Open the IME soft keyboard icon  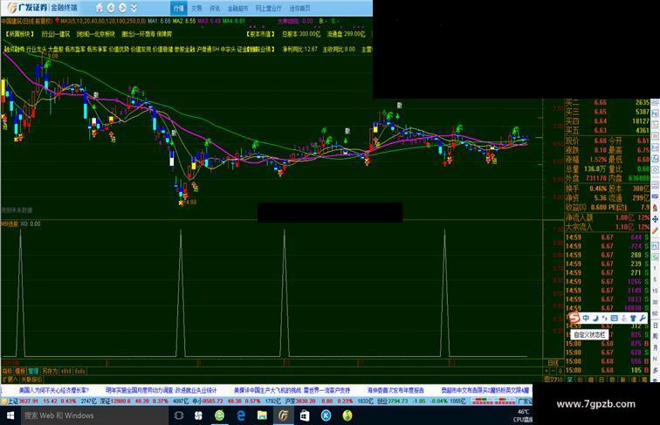pyautogui.click(x=614, y=319)
